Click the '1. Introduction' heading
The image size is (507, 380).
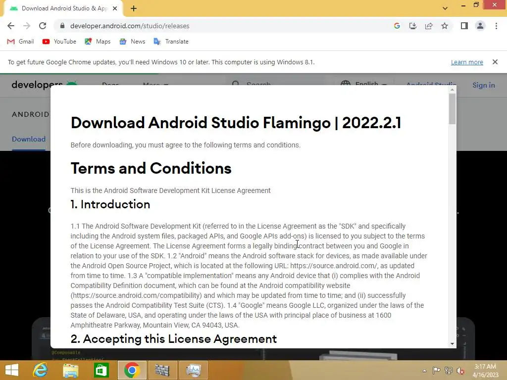click(x=110, y=204)
